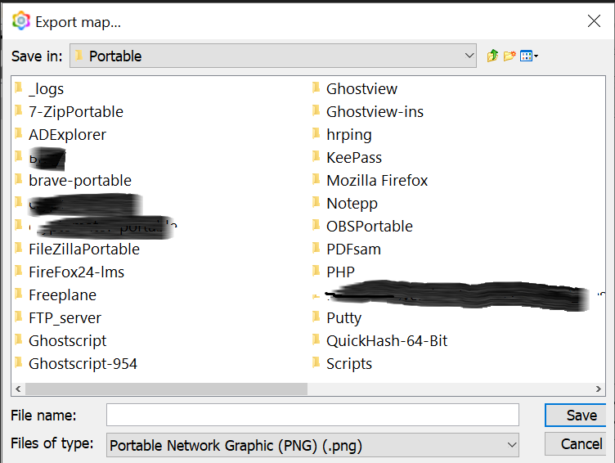This screenshot has width=615, height=463.
Task: Expand the Save in dropdown
Action: (469, 56)
